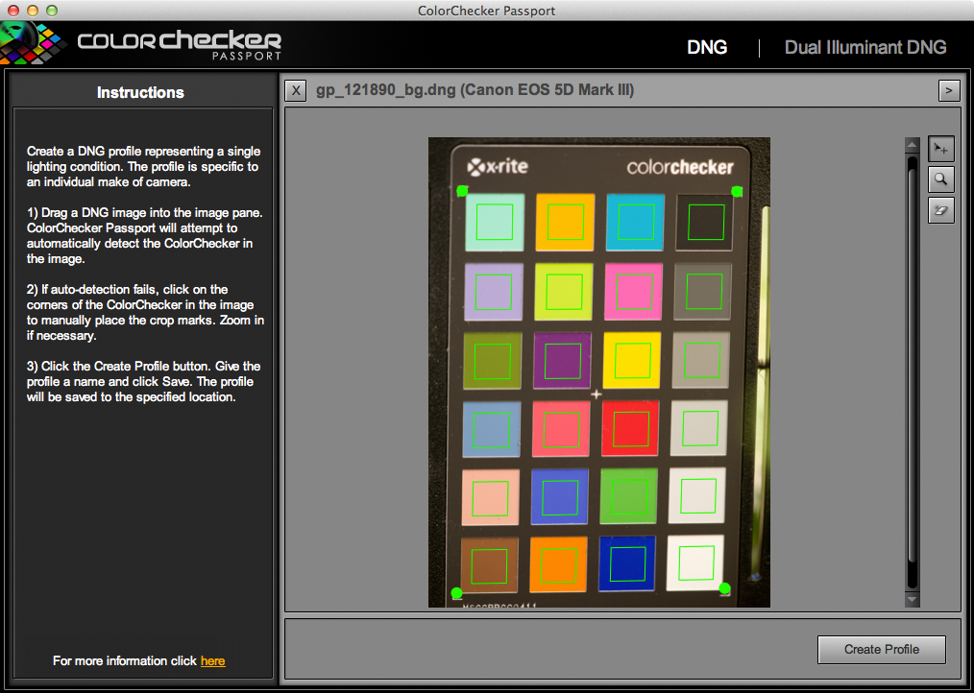
Task: Select the crop marks placement tool
Action: point(941,149)
